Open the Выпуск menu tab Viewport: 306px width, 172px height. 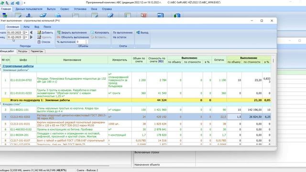coord(51,9)
